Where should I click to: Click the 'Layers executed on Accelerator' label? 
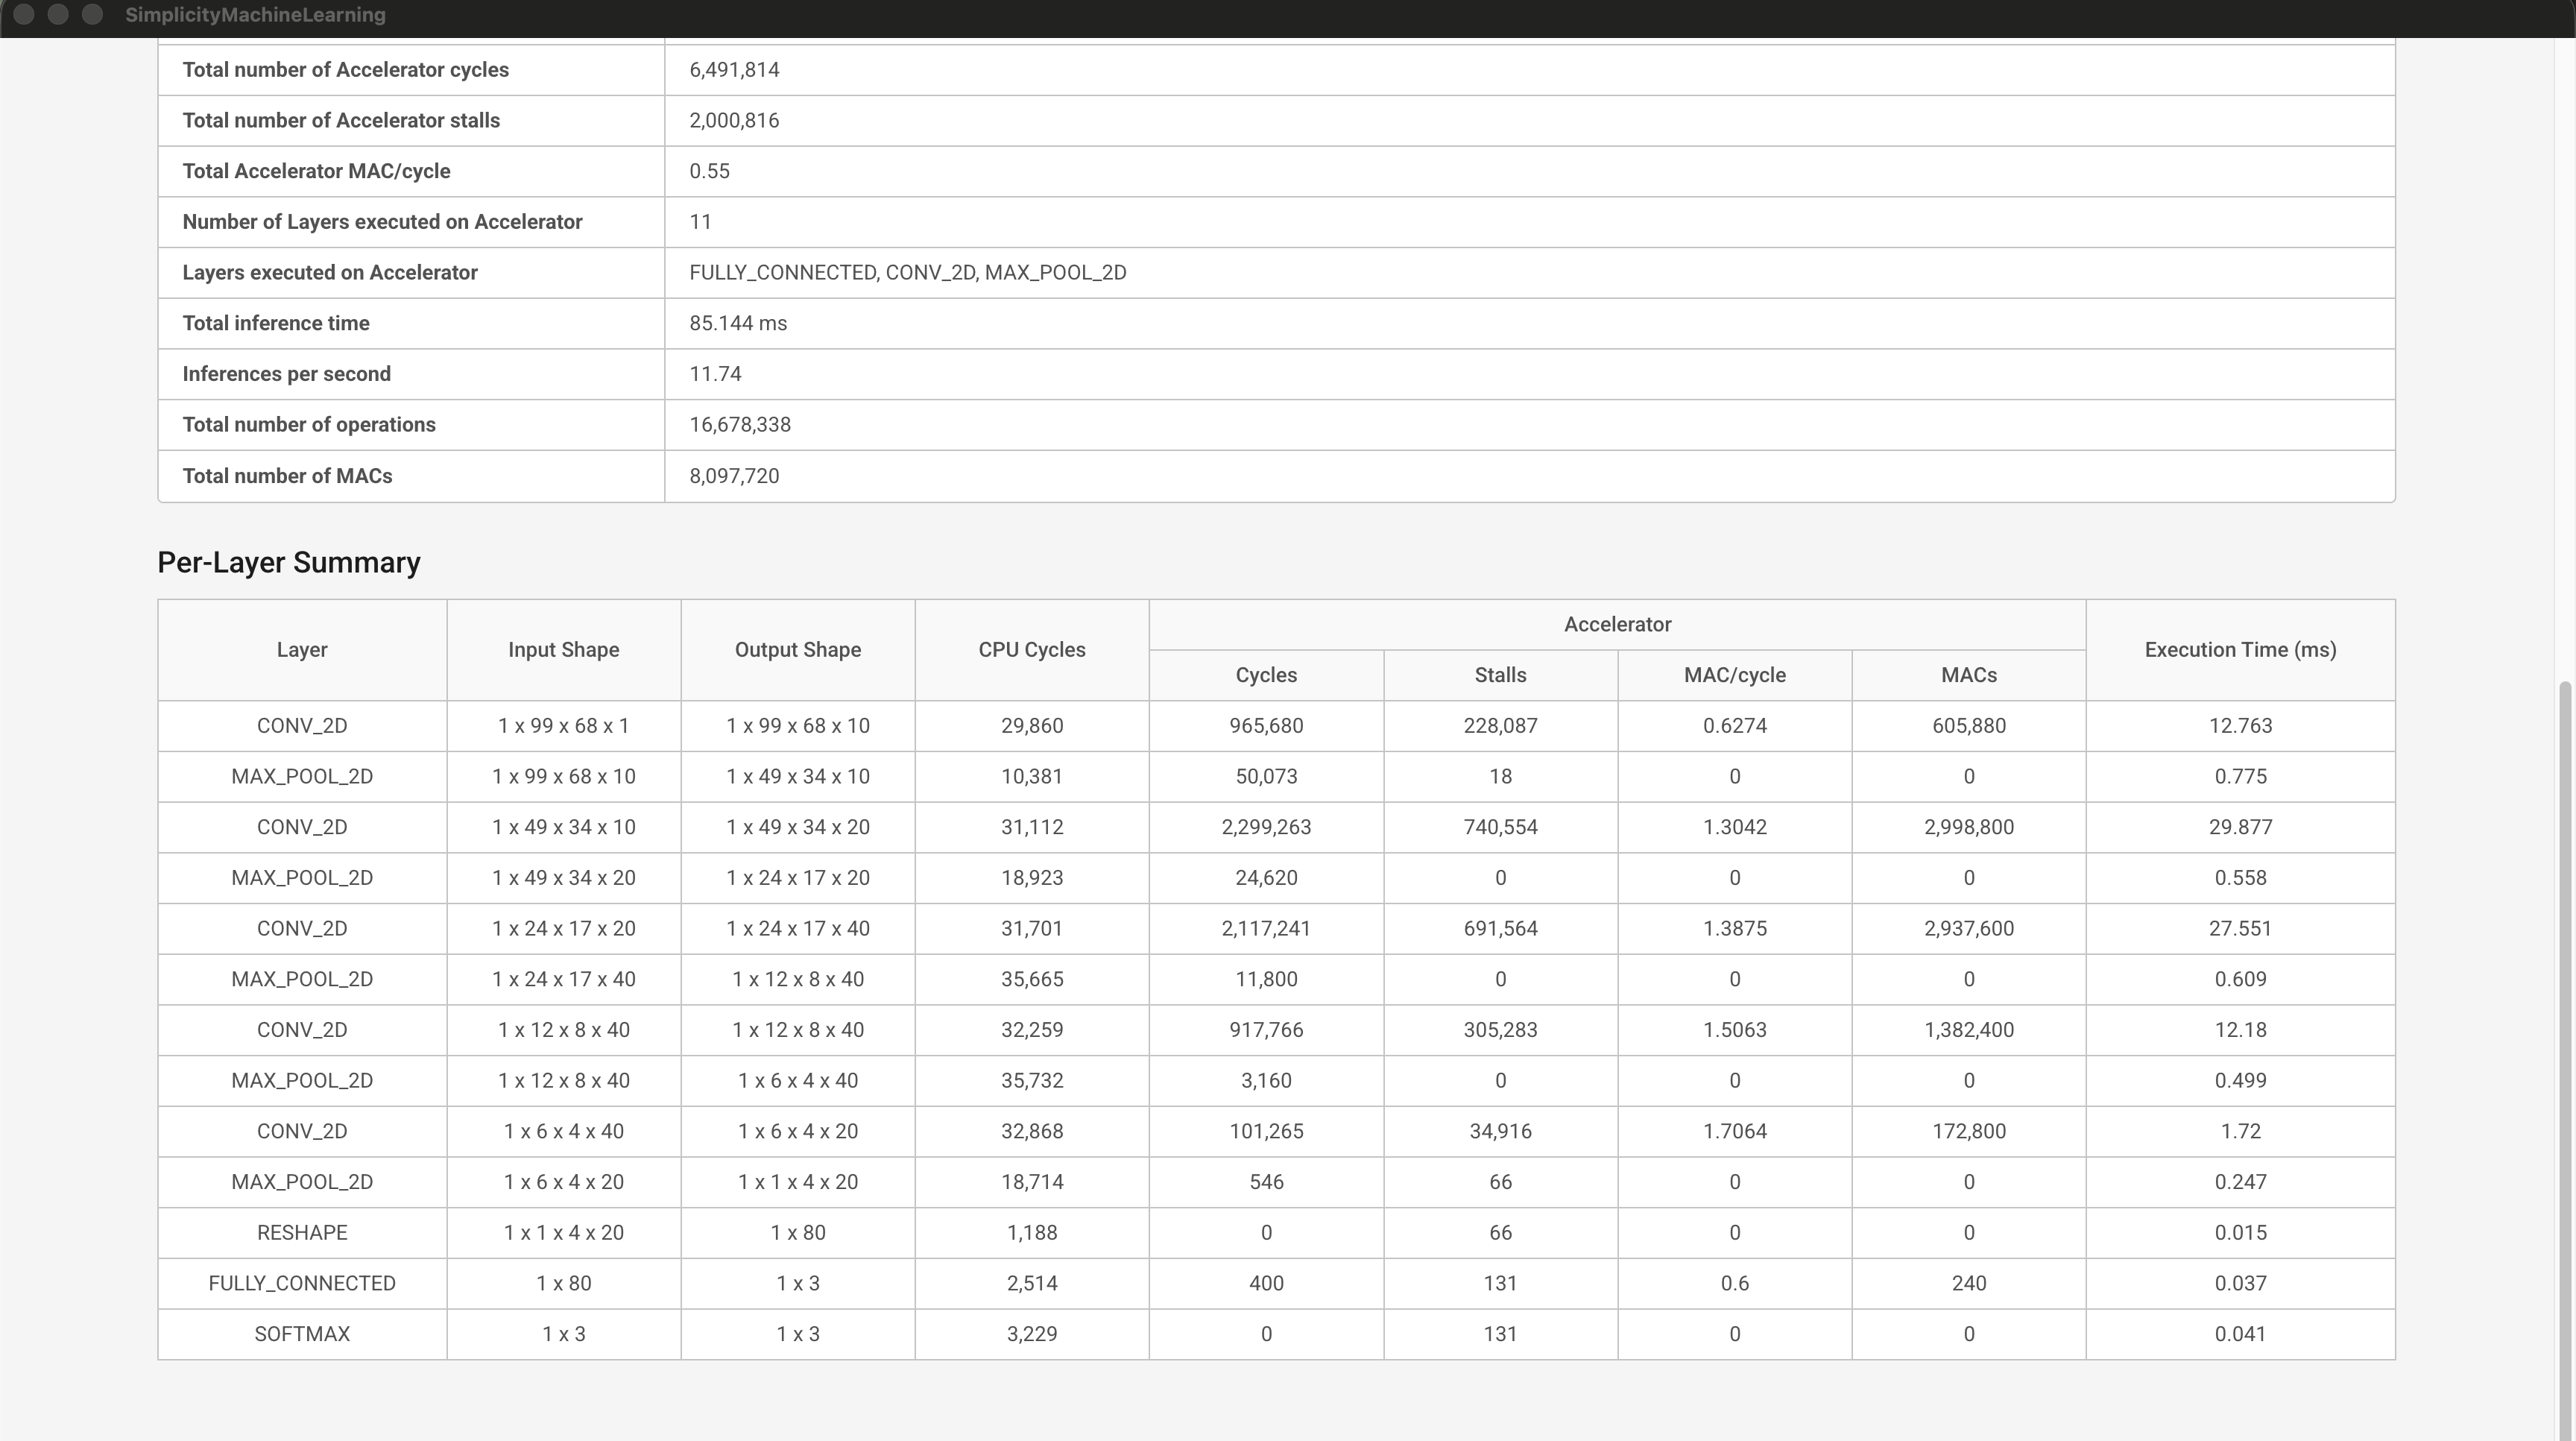coord(330,273)
